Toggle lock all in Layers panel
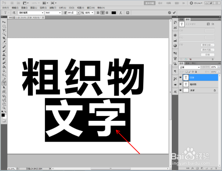This screenshot has width=222, height=171. 196,72
